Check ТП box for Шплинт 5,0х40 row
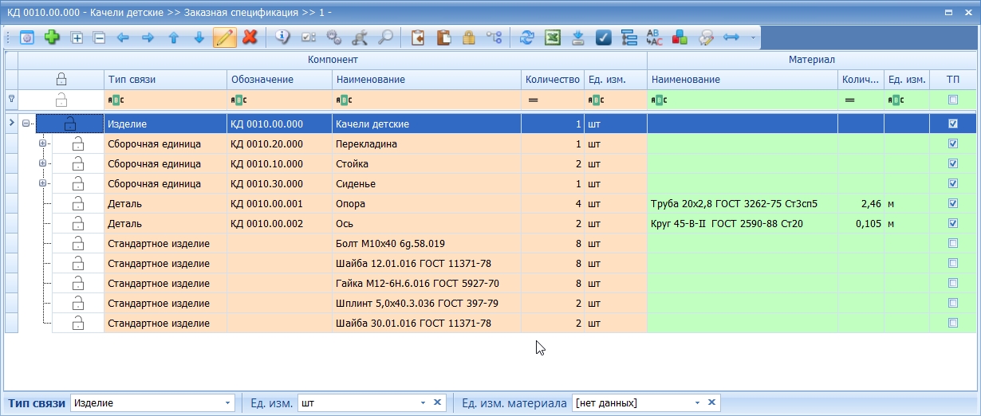This screenshot has width=981, height=416. click(952, 303)
